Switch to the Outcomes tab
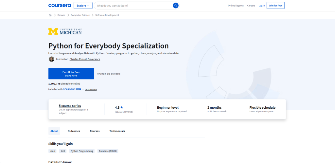 click(74, 131)
